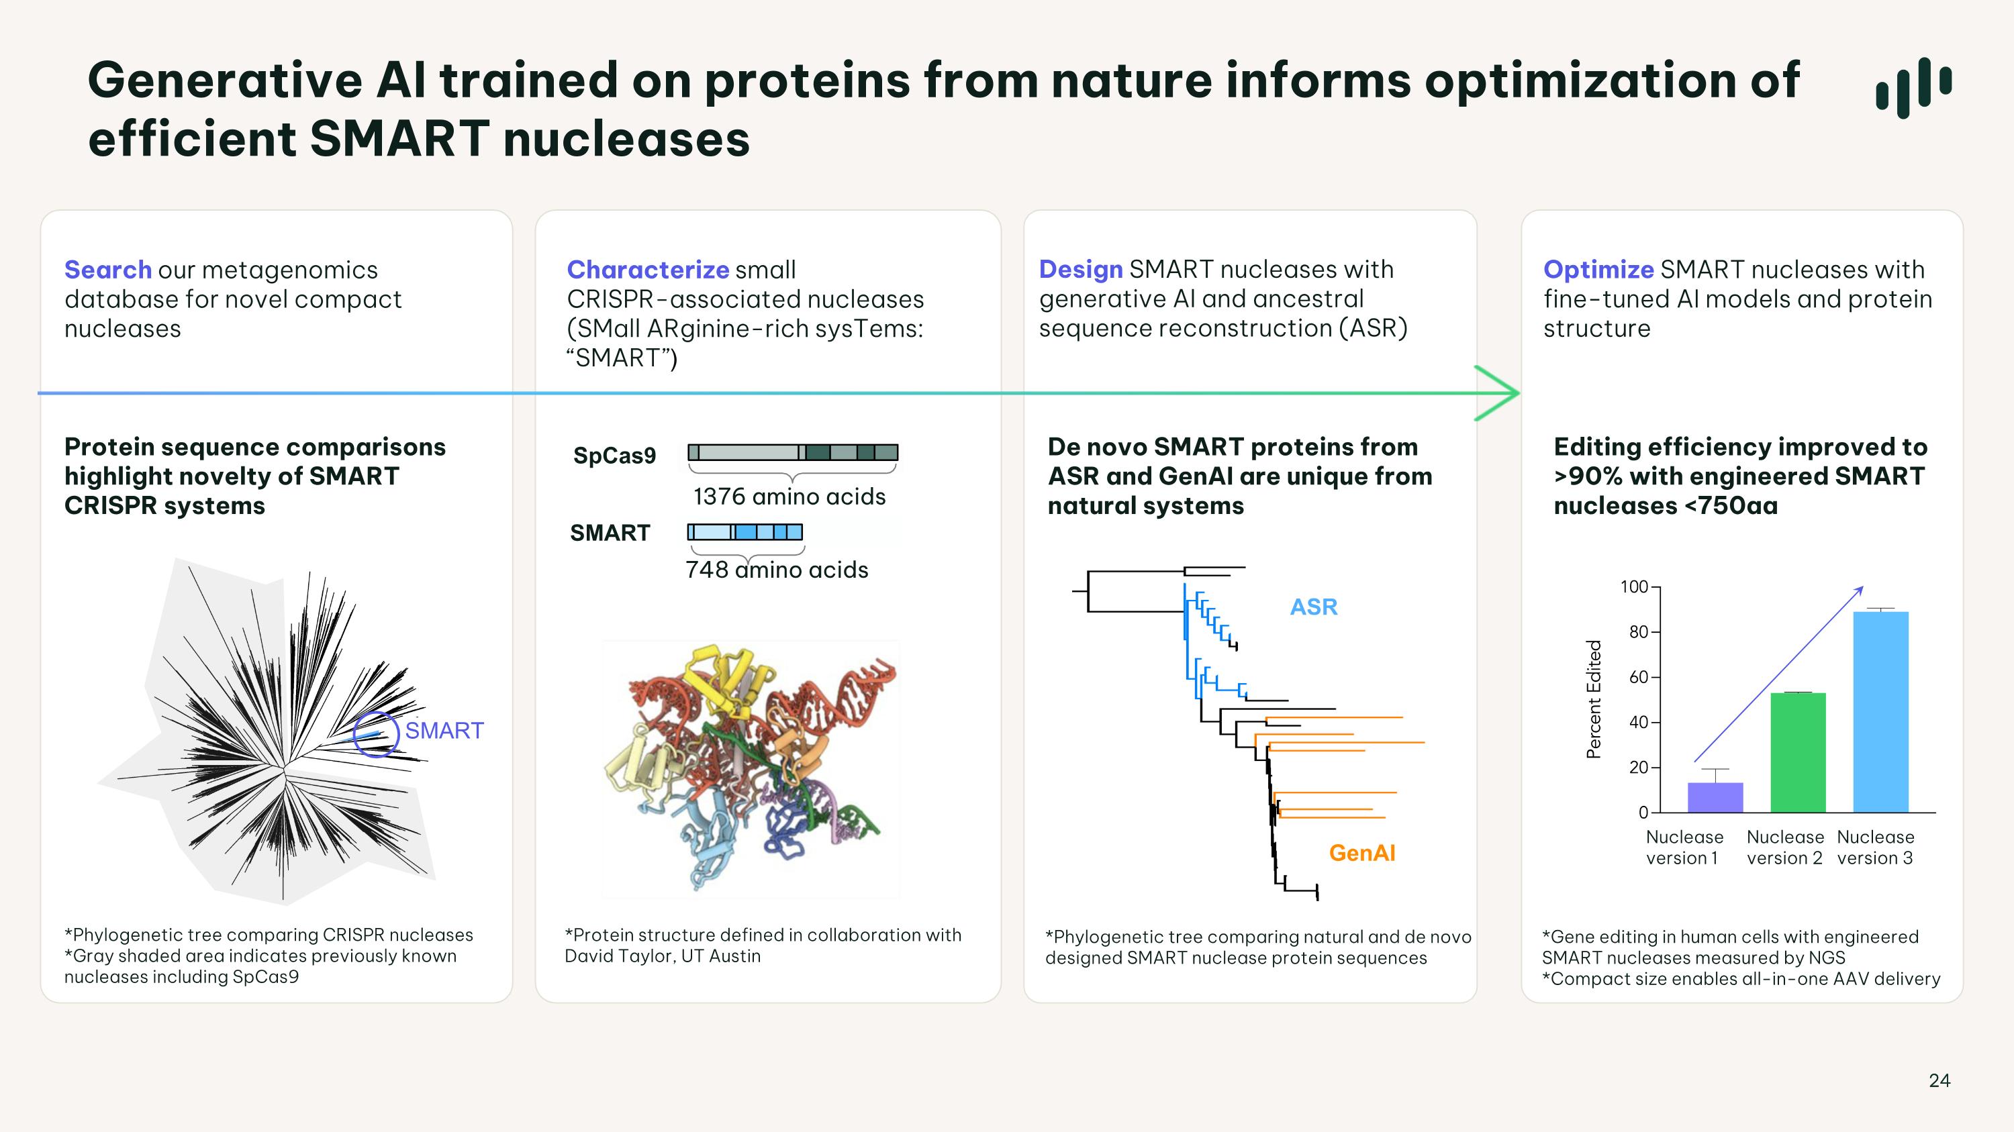Click the green arrowhead on the timeline
Screen dimensions: 2014x1132
pos(1500,393)
